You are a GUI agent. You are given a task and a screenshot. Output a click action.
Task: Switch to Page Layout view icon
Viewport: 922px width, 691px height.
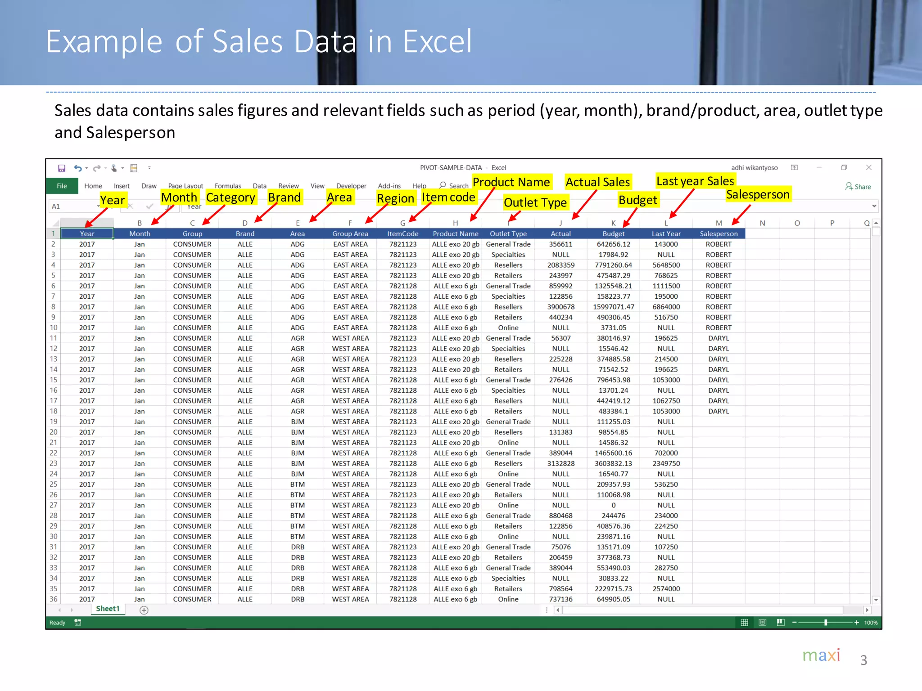pyautogui.click(x=763, y=623)
